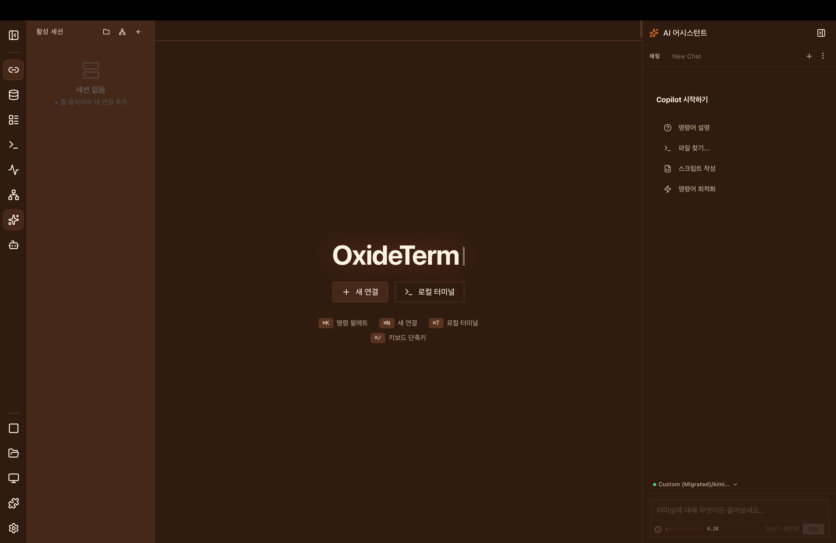Open the folder icon above active sessions
The height and width of the screenshot is (543, 836).
(x=106, y=32)
